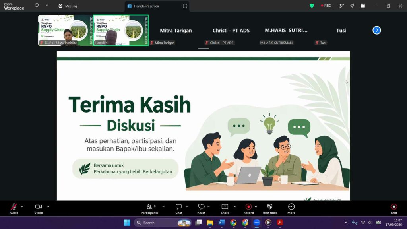Switch to the Meeting tab

tap(68, 6)
